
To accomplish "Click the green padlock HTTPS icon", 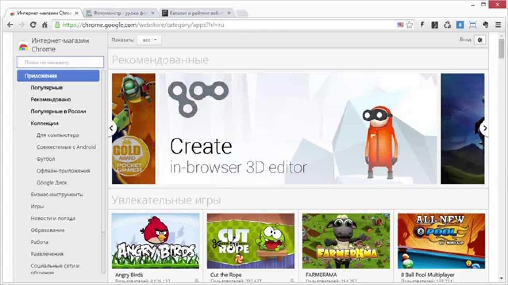I will coord(57,25).
